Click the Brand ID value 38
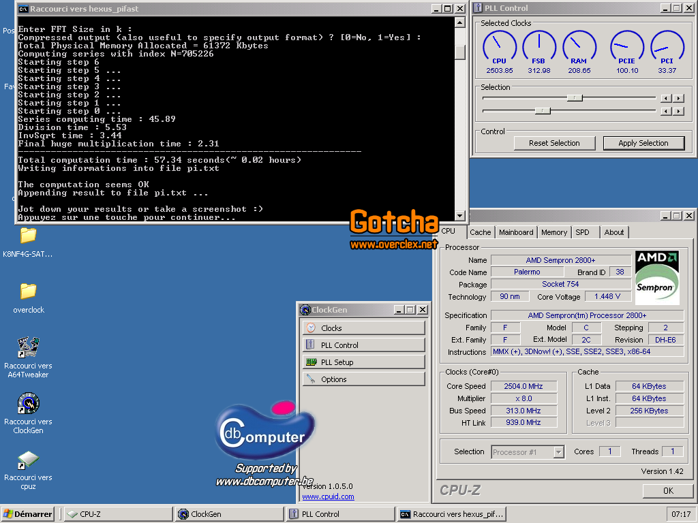The image size is (698, 523). click(x=620, y=272)
